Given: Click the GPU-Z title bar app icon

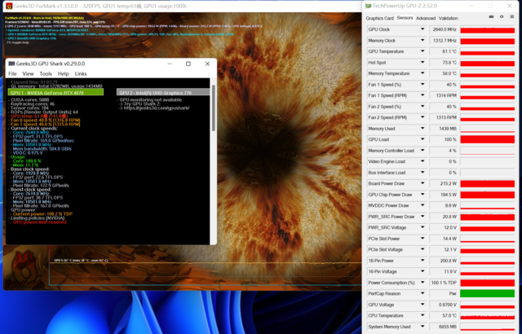Looking at the screenshot, I should pos(367,5).
